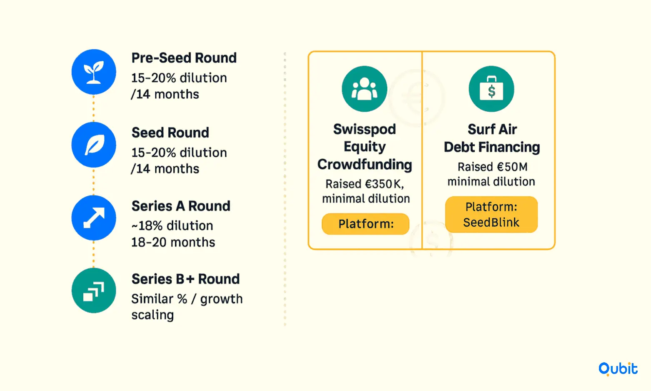Click the Series B+ Round squares icon
This screenshot has height=391, width=651.
coord(94,291)
